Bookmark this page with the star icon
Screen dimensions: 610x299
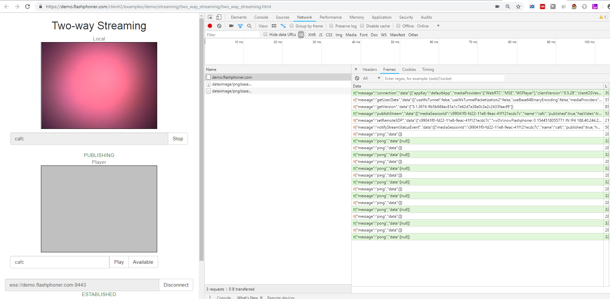[518, 7]
